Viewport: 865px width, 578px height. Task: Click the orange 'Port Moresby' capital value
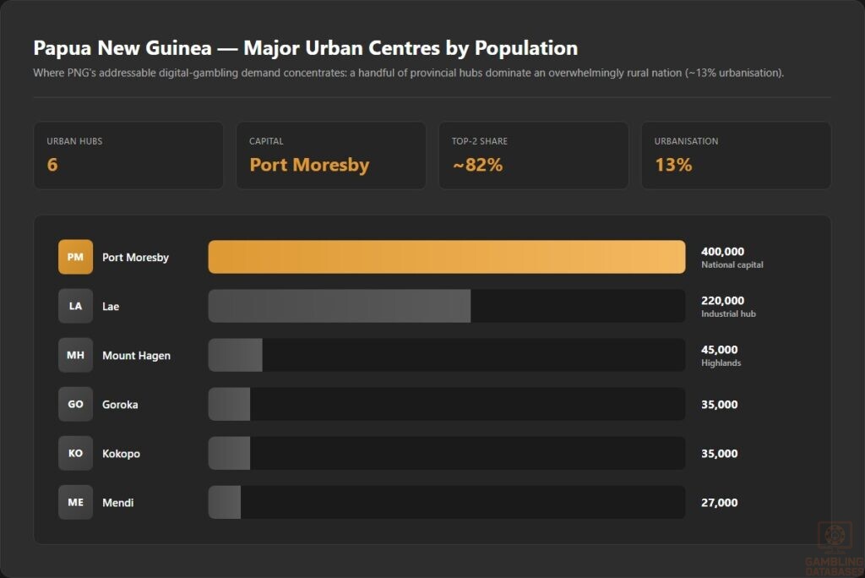(x=309, y=165)
